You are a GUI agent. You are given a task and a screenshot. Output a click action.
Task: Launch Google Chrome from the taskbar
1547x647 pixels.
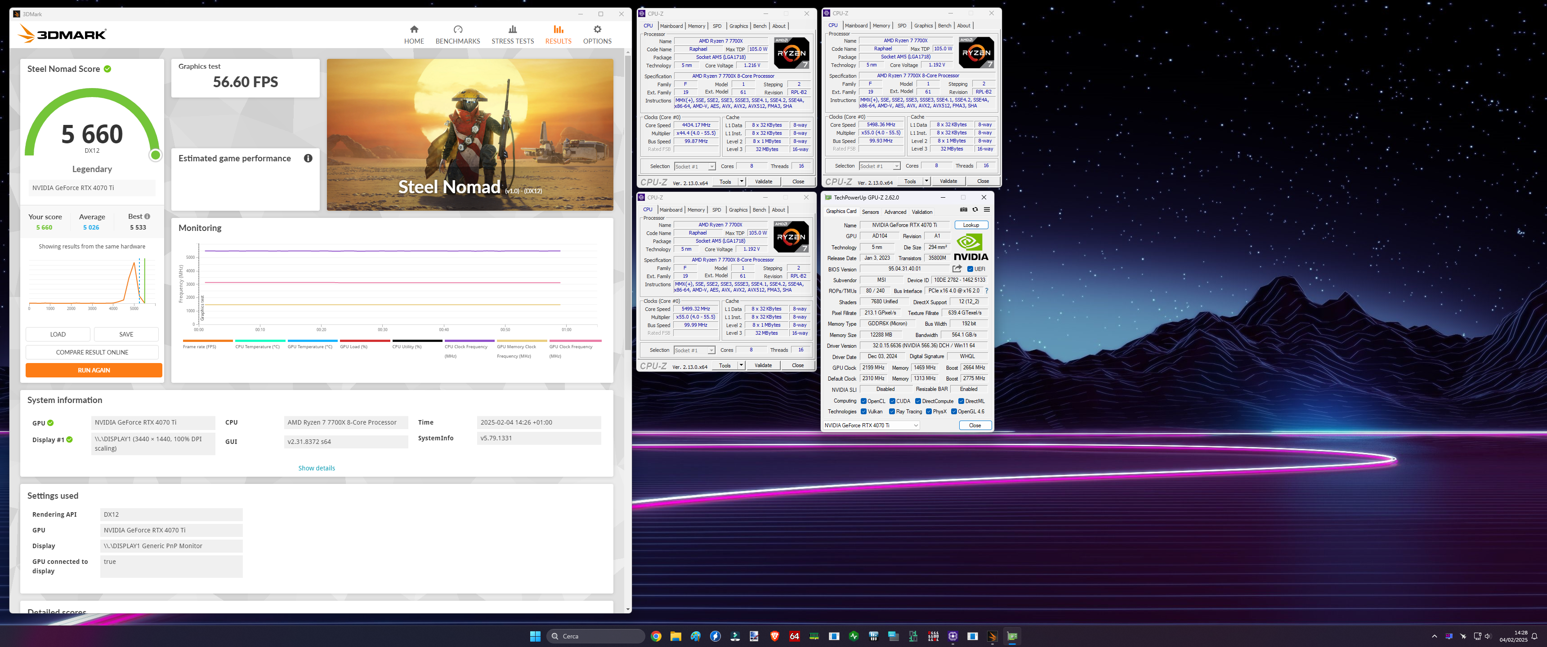[656, 636]
